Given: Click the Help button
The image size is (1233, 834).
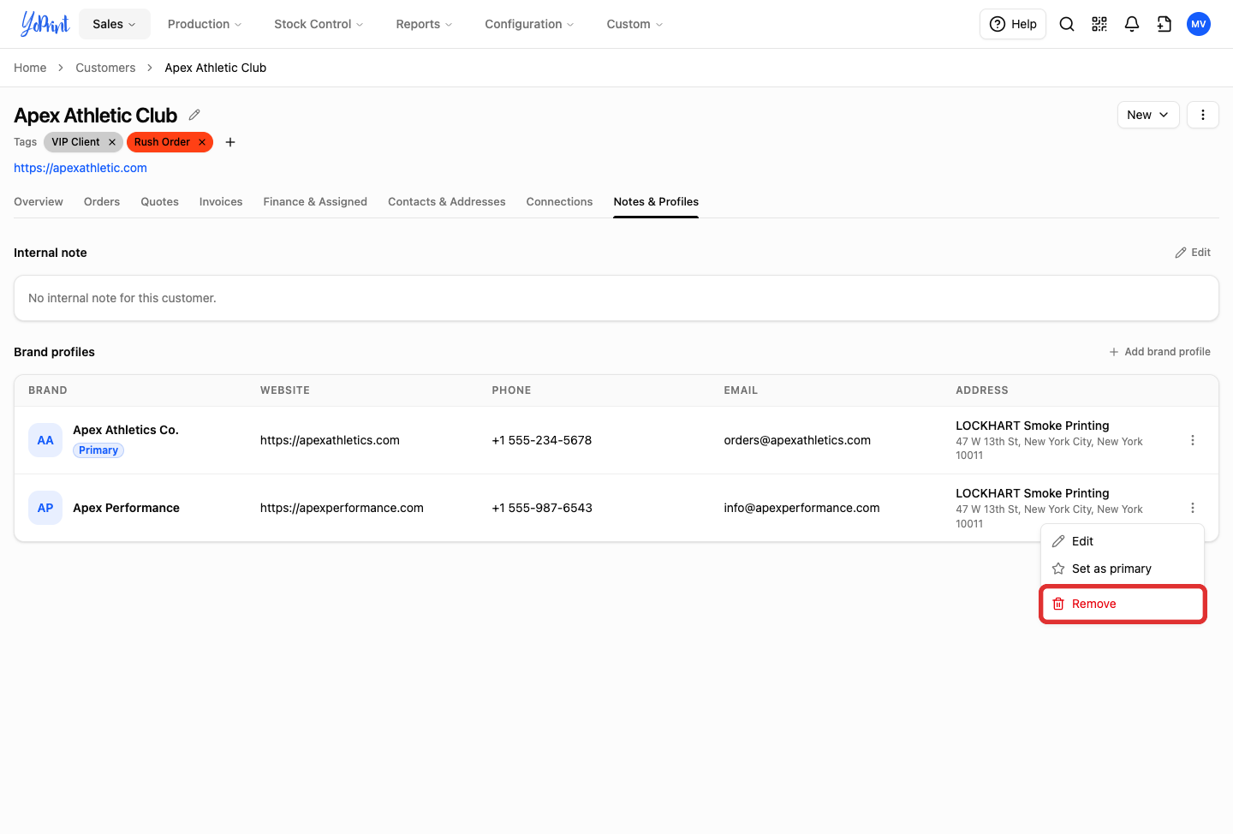Looking at the screenshot, I should point(1013,24).
